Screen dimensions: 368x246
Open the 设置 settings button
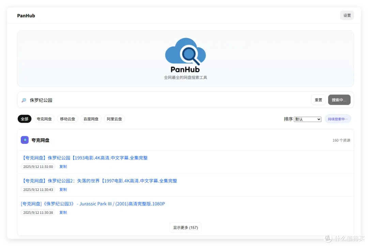click(x=347, y=15)
